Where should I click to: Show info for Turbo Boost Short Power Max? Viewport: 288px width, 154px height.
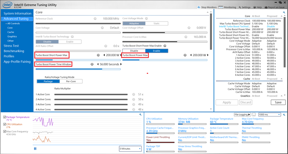[x=98, y=55]
